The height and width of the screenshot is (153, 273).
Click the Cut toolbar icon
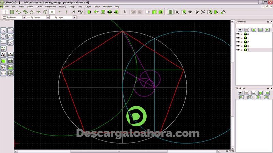[x=148, y=12]
